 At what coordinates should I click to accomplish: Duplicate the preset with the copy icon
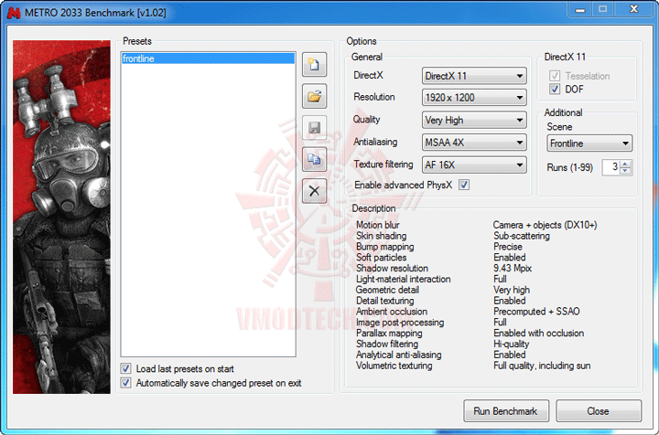click(314, 159)
